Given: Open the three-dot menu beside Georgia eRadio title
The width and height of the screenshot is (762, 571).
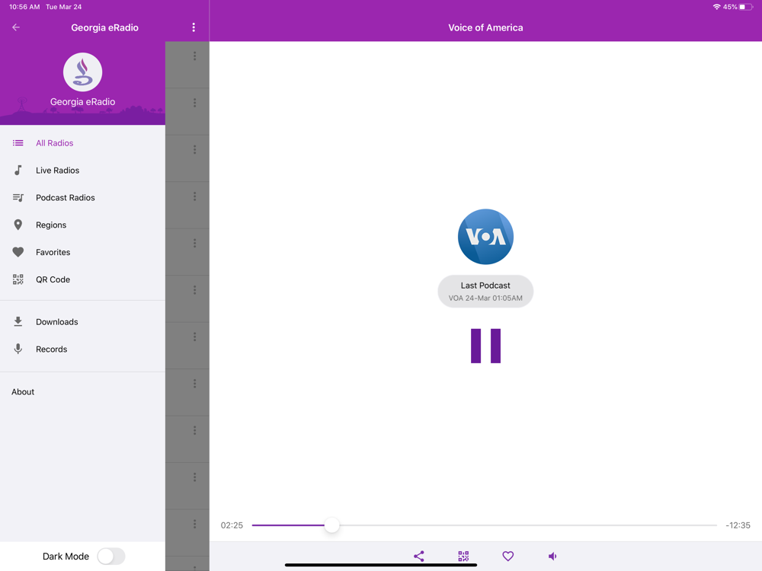Looking at the screenshot, I should point(194,27).
